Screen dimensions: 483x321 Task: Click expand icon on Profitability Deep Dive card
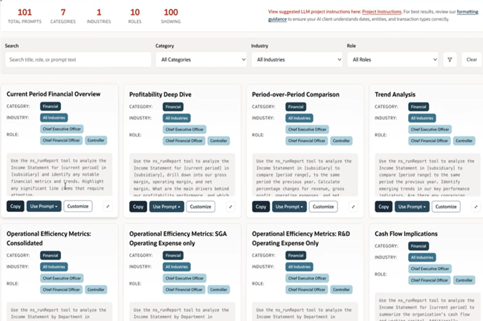pos(230,207)
